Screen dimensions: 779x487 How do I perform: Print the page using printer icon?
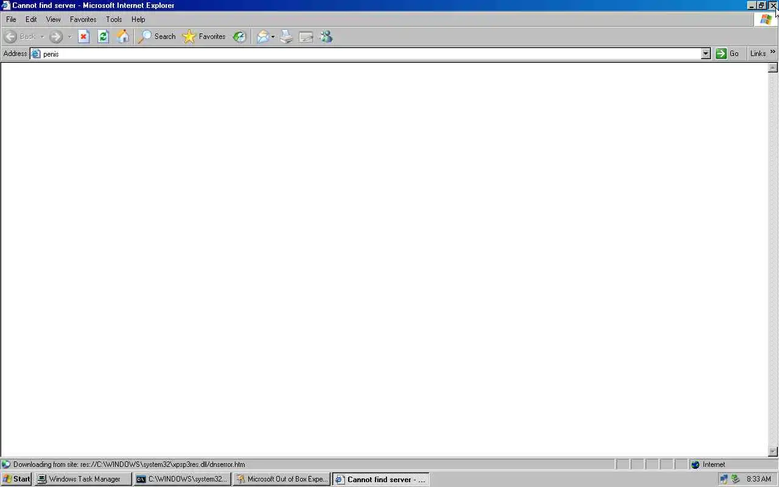coord(287,37)
